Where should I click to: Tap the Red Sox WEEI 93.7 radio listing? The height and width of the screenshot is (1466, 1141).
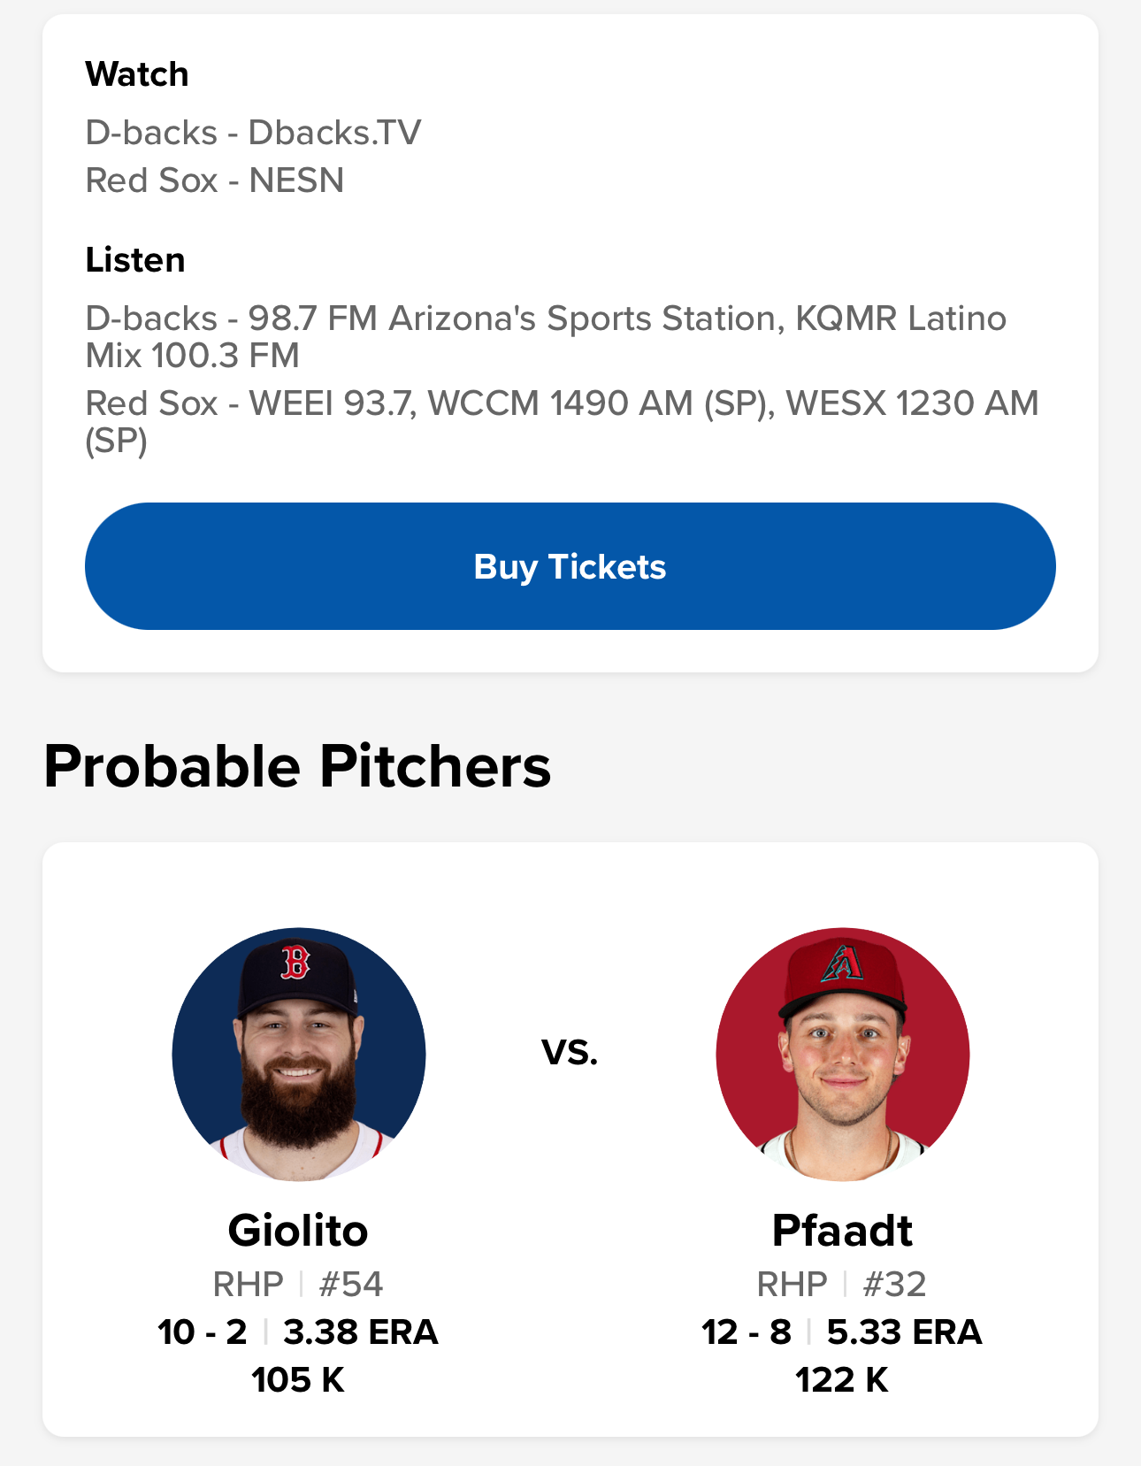pos(561,421)
